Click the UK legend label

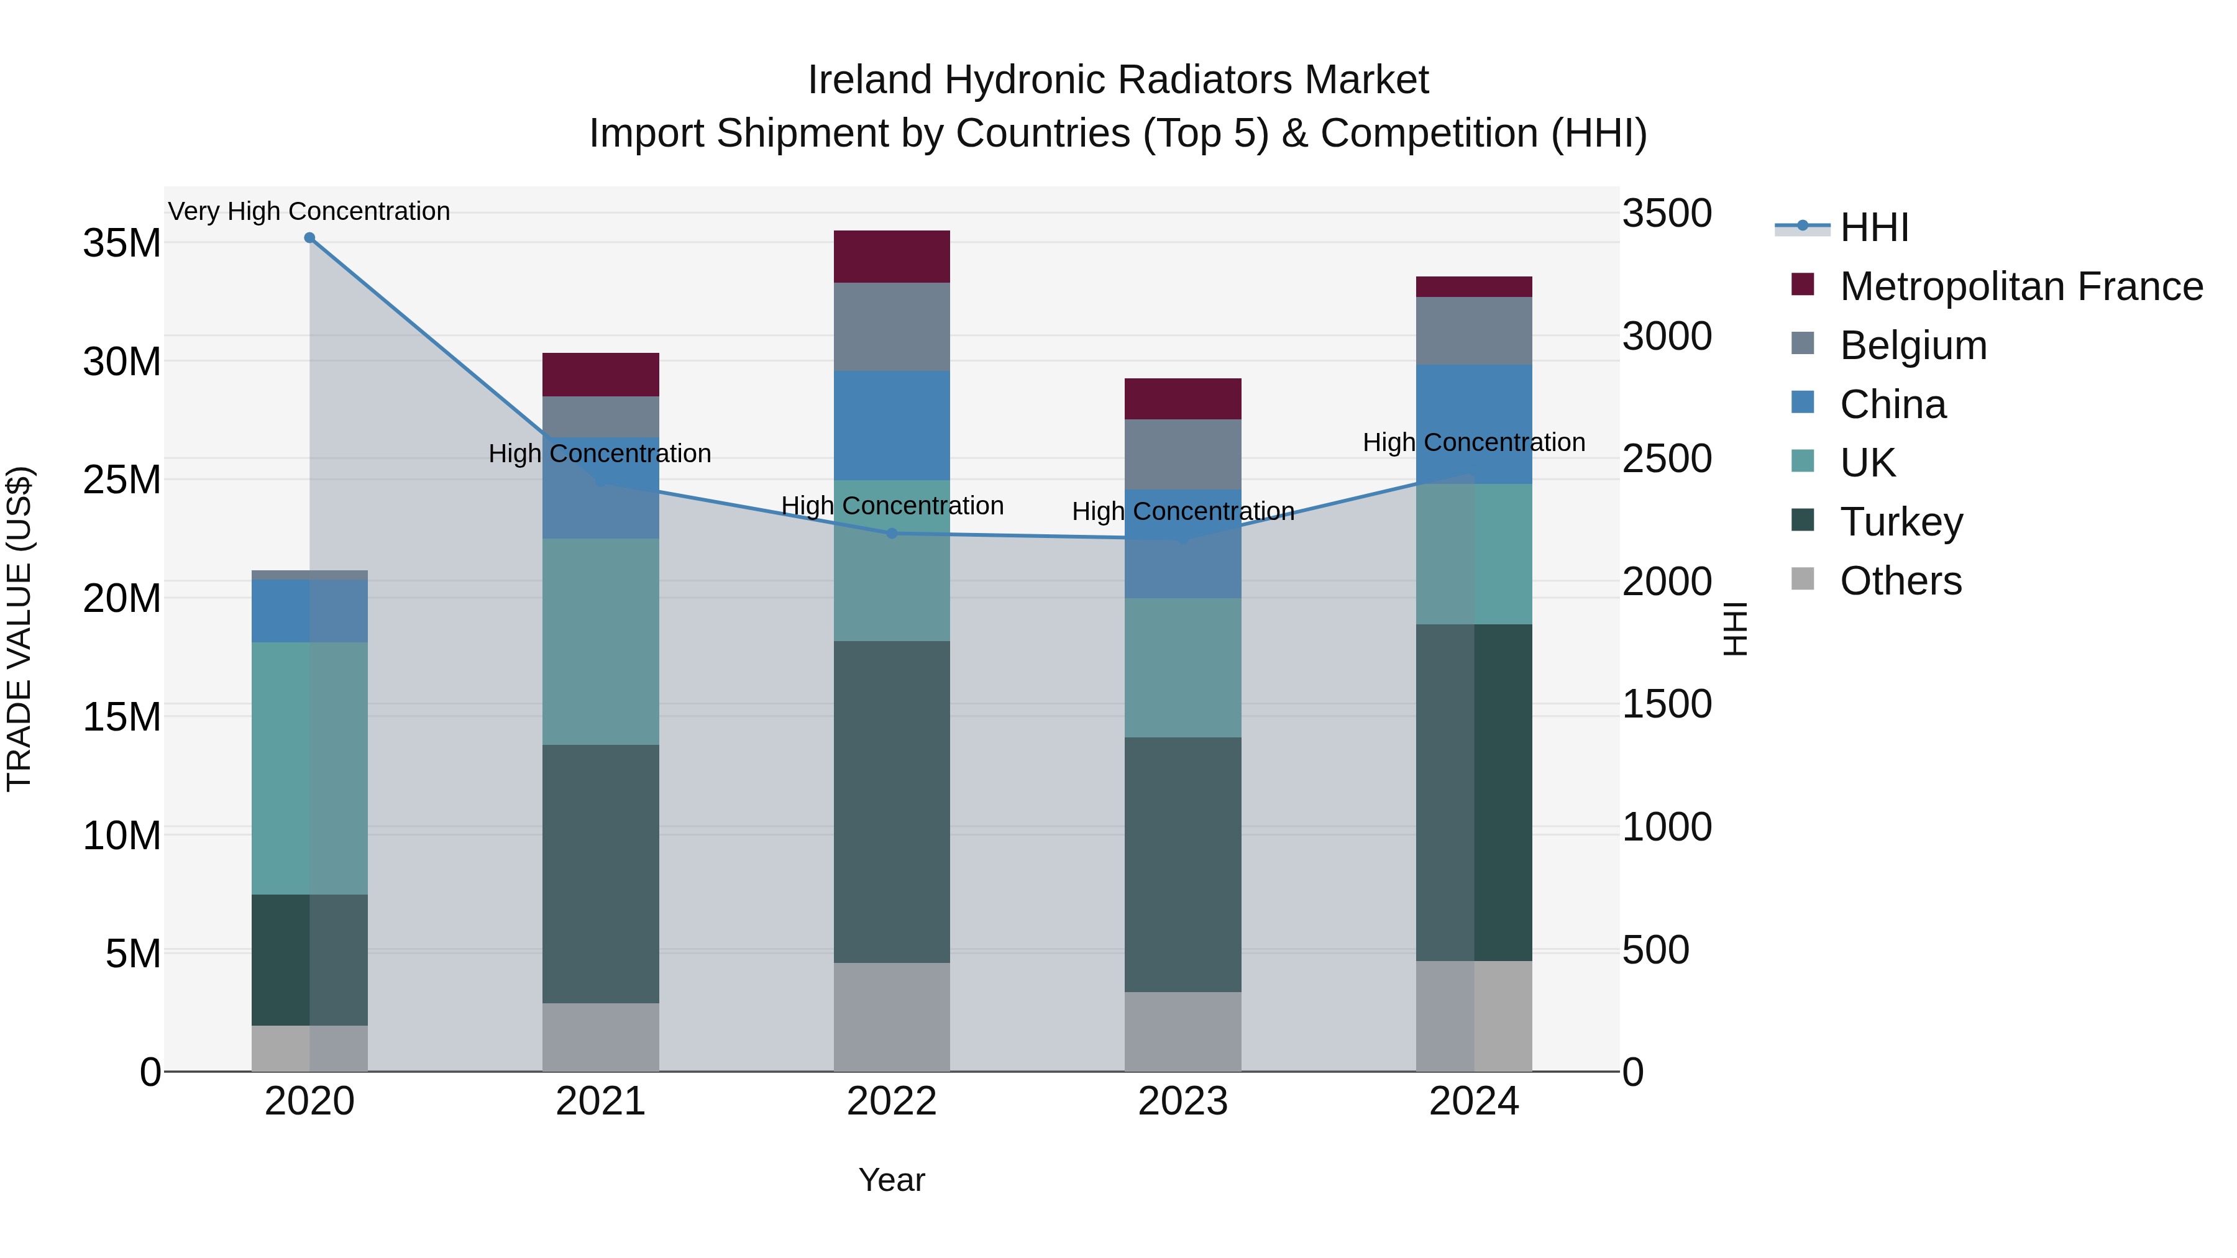point(1868,463)
